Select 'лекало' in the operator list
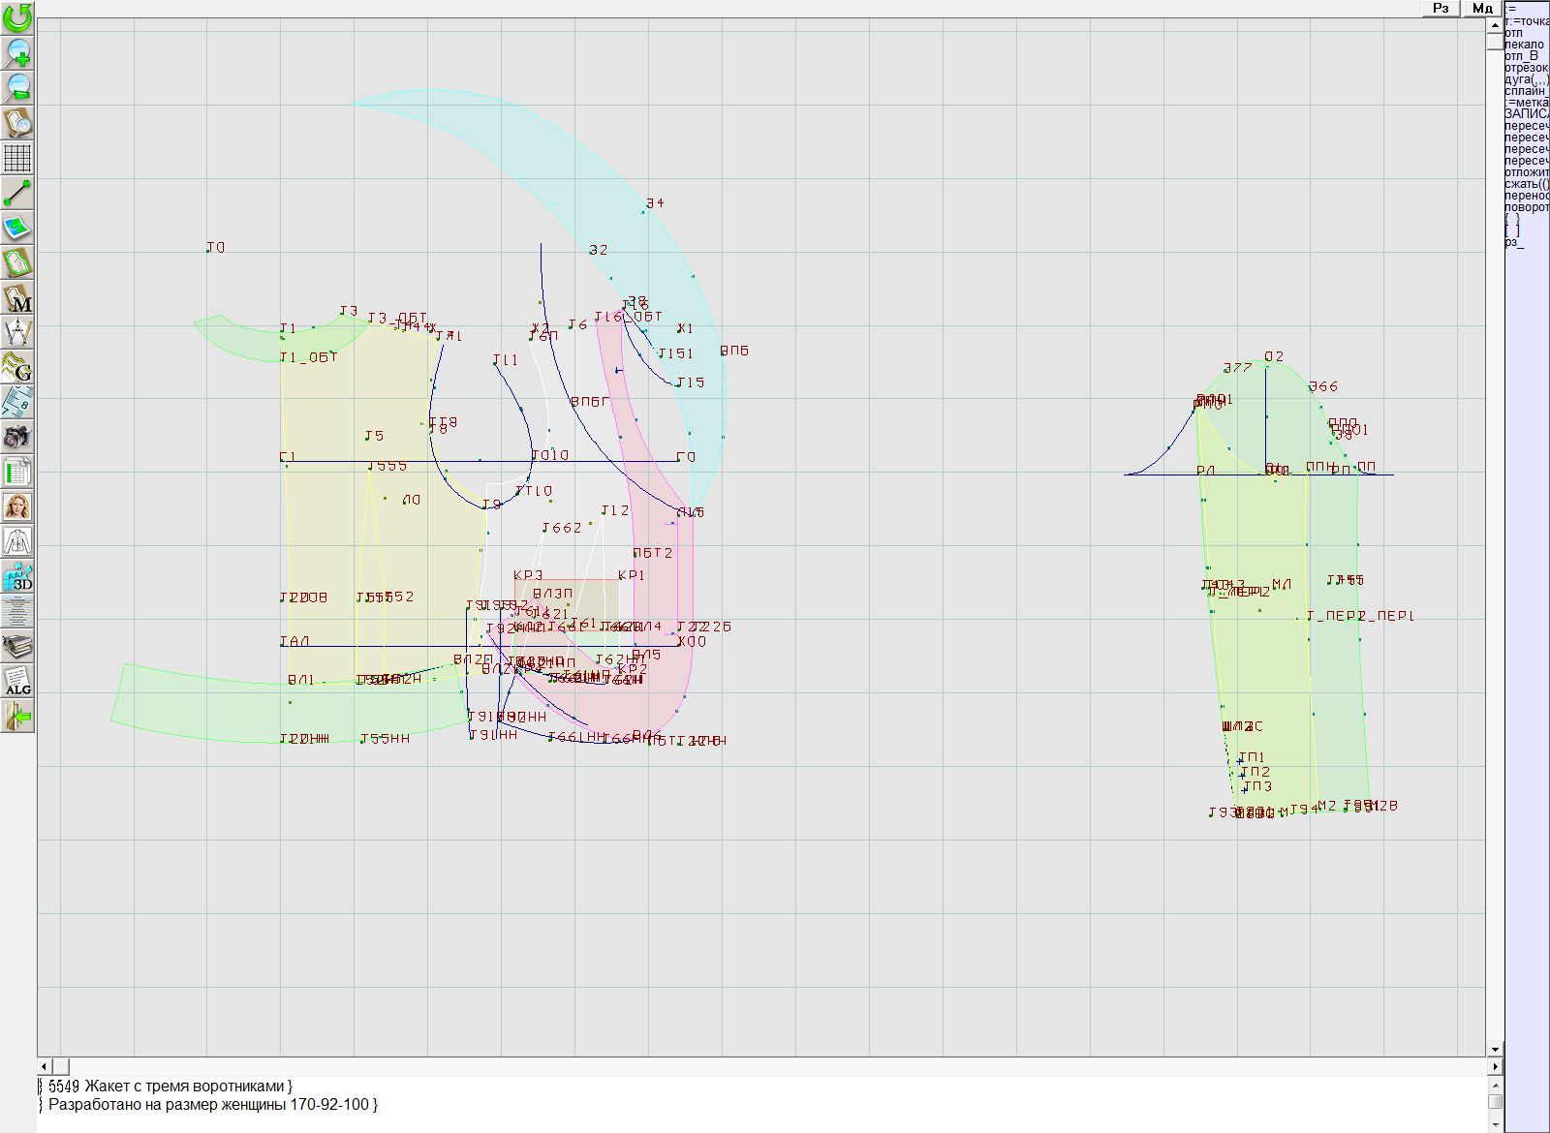The width and height of the screenshot is (1550, 1133). [1524, 45]
